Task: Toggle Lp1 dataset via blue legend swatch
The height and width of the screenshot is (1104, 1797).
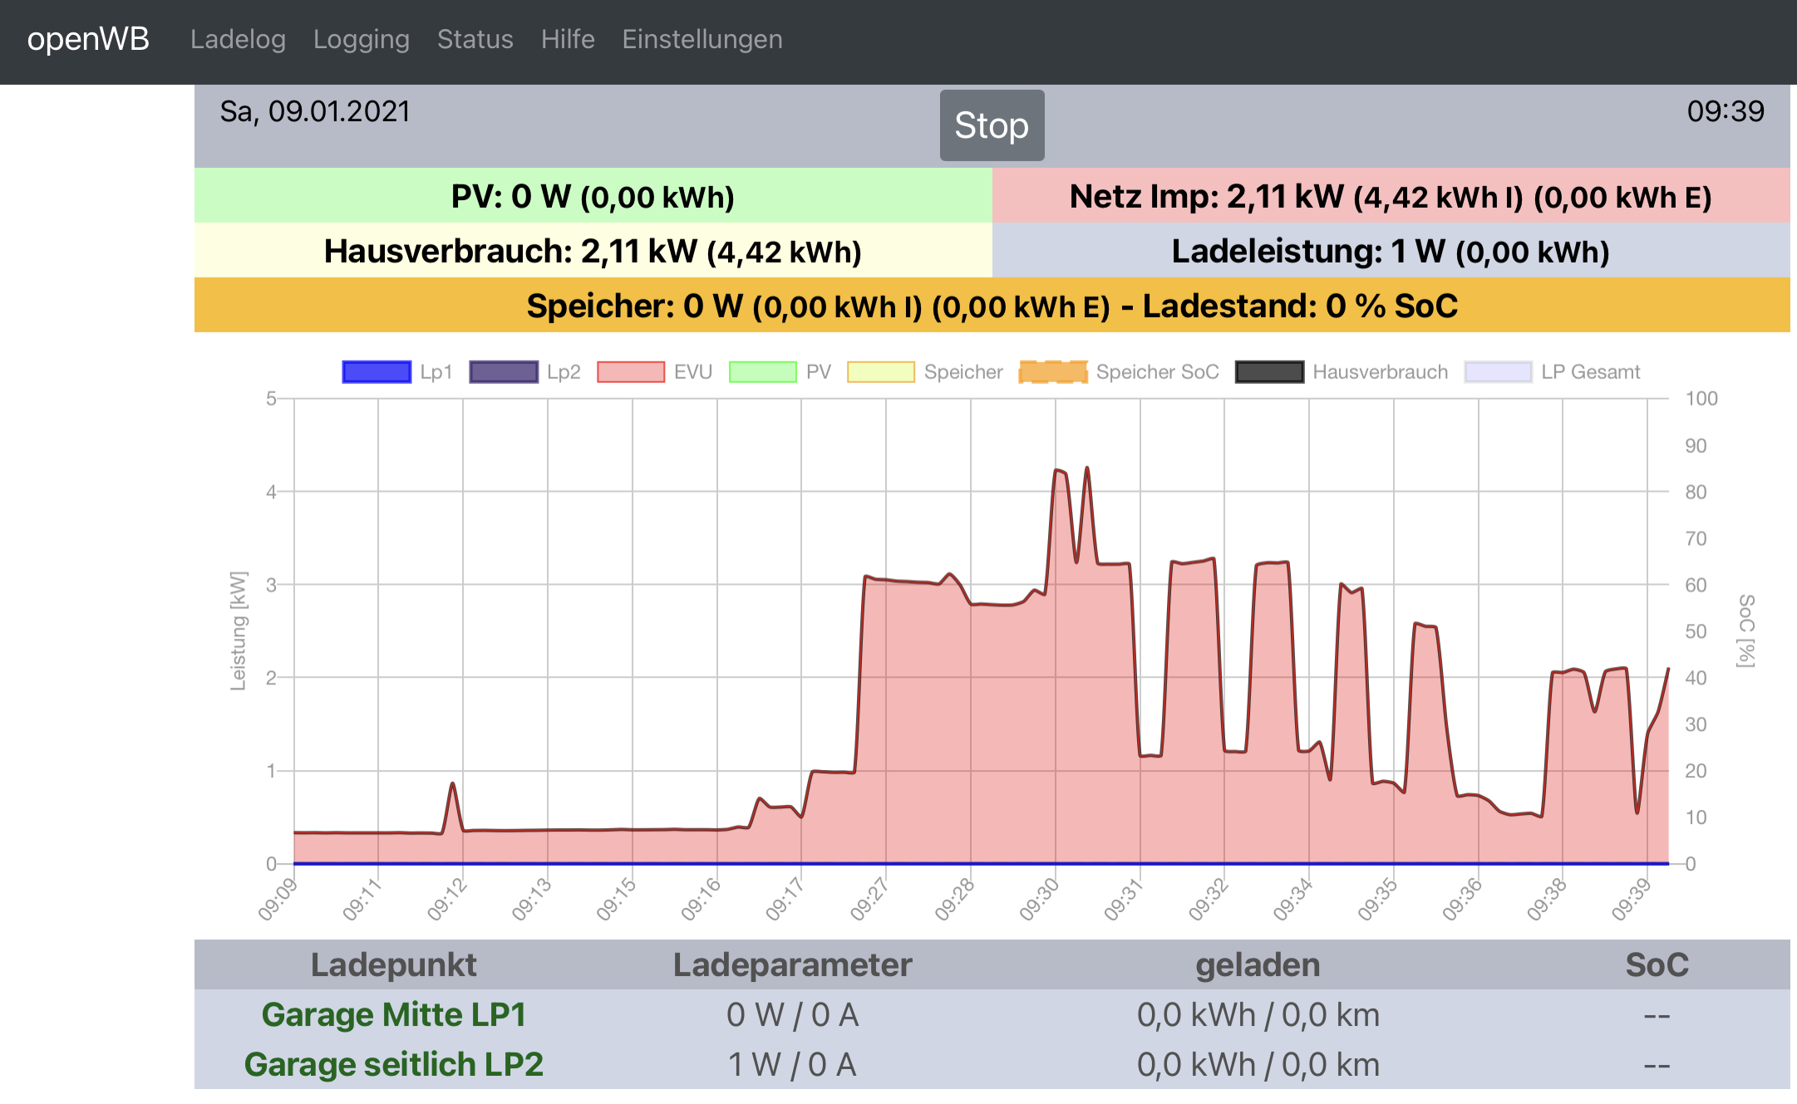Action: pyautogui.click(x=377, y=372)
